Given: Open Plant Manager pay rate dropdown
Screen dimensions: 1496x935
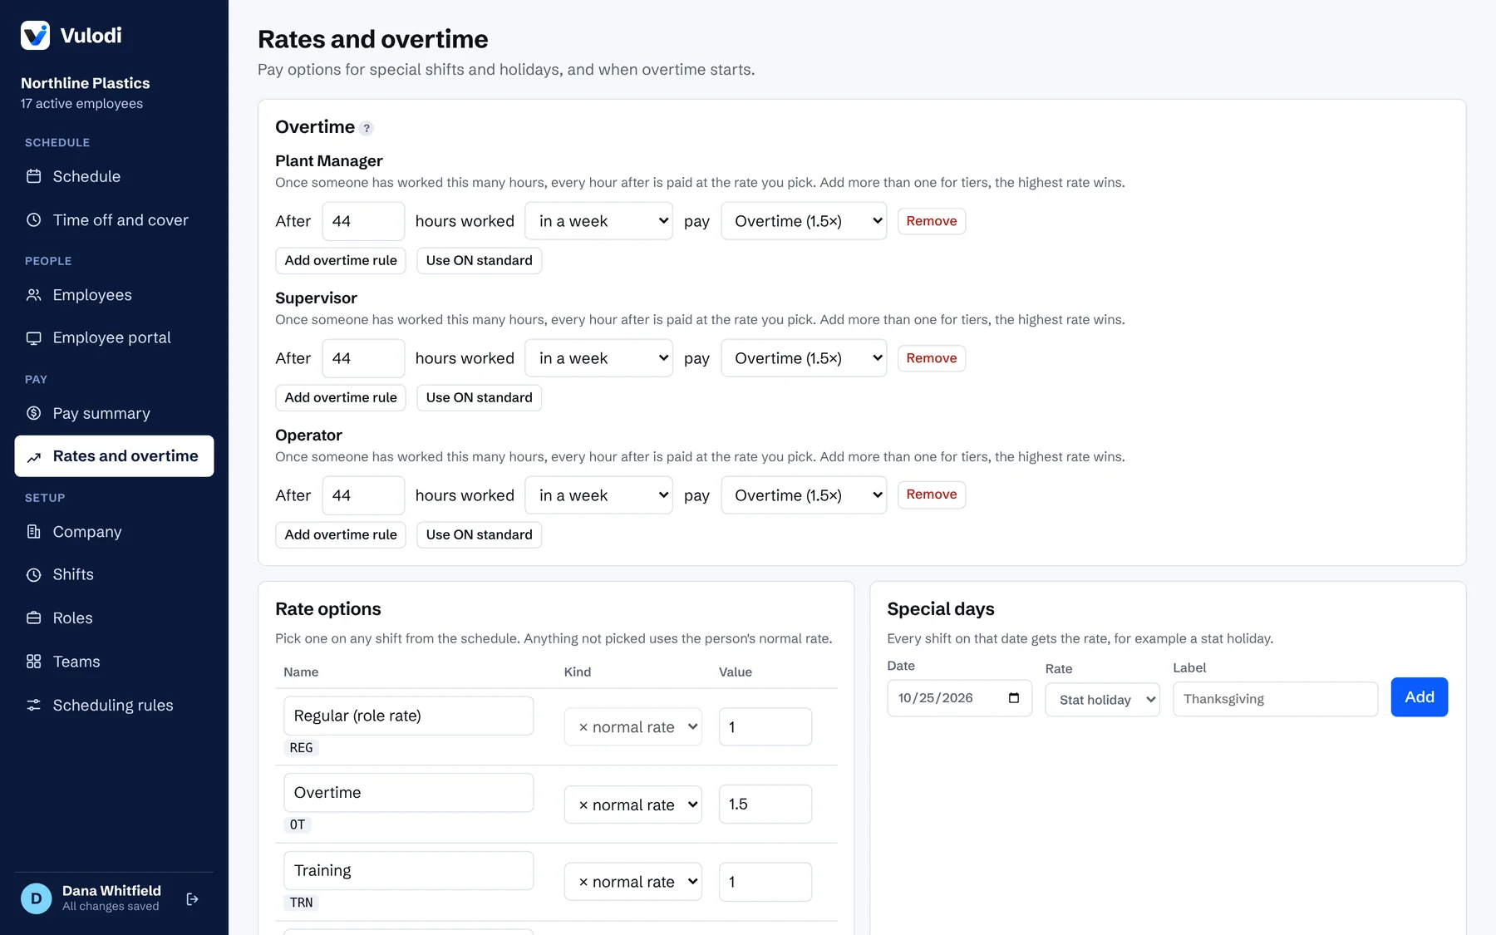Looking at the screenshot, I should [x=804, y=221].
